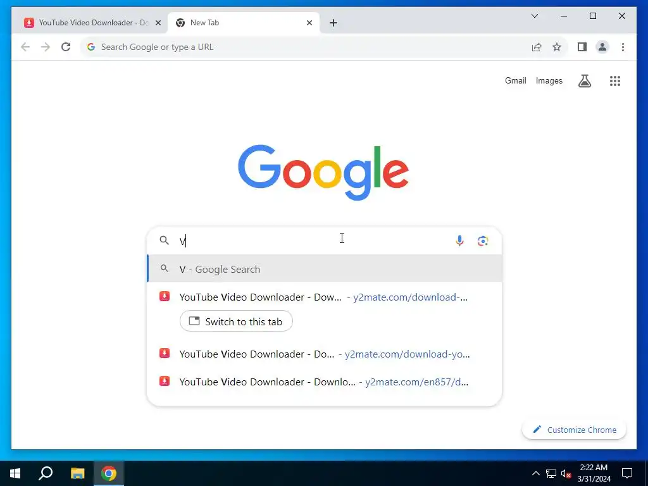The height and width of the screenshot is (486, 648).
Task: Click the Customize Chrome button
Action: (x=574, y=430)
